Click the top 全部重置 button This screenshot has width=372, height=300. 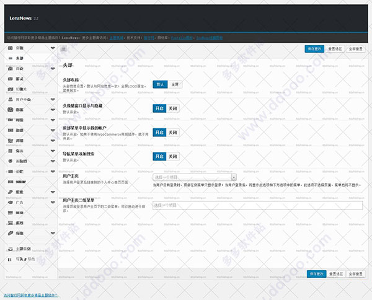click(x=355, y=49)
